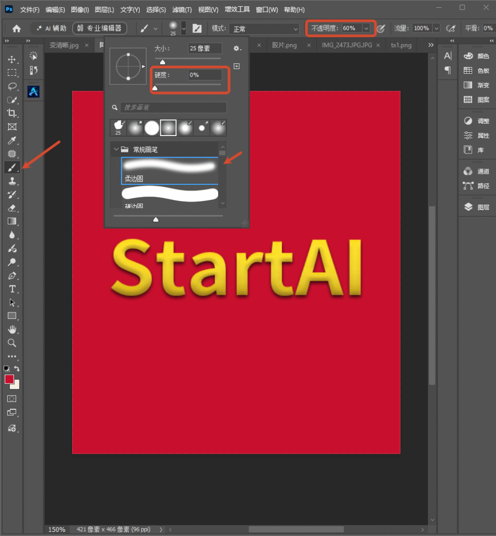
Task: Open the blend mode 正常 dropdown
Action: (264, 29)
